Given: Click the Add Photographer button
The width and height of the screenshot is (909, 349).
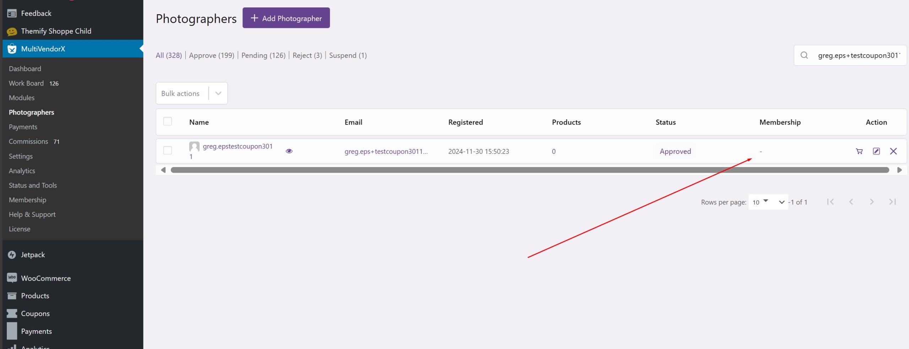Looking at the screenshot, I should tap(286, 18).
